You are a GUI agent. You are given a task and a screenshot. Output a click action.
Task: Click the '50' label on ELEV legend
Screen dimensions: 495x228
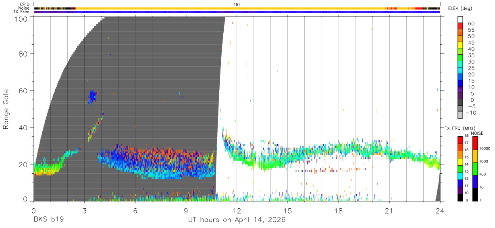click(x=471, y=36)
